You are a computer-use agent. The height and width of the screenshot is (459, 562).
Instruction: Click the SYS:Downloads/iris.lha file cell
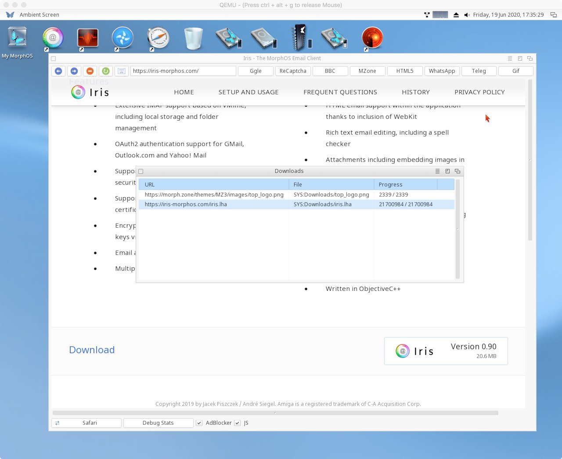pos(323,204)
